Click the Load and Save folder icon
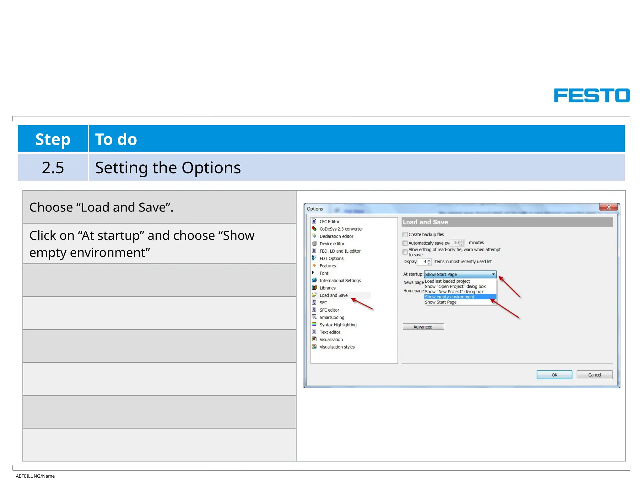 (314, 295)
